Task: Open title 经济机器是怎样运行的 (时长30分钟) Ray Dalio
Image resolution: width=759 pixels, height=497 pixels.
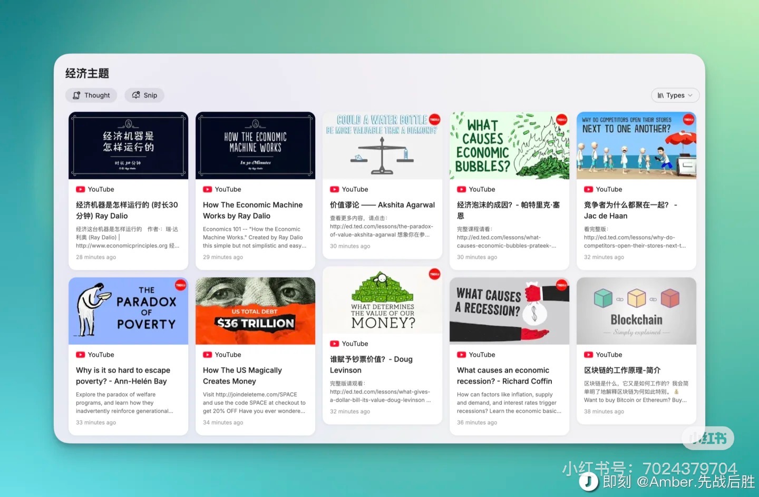Action: [x=127, y=210]
